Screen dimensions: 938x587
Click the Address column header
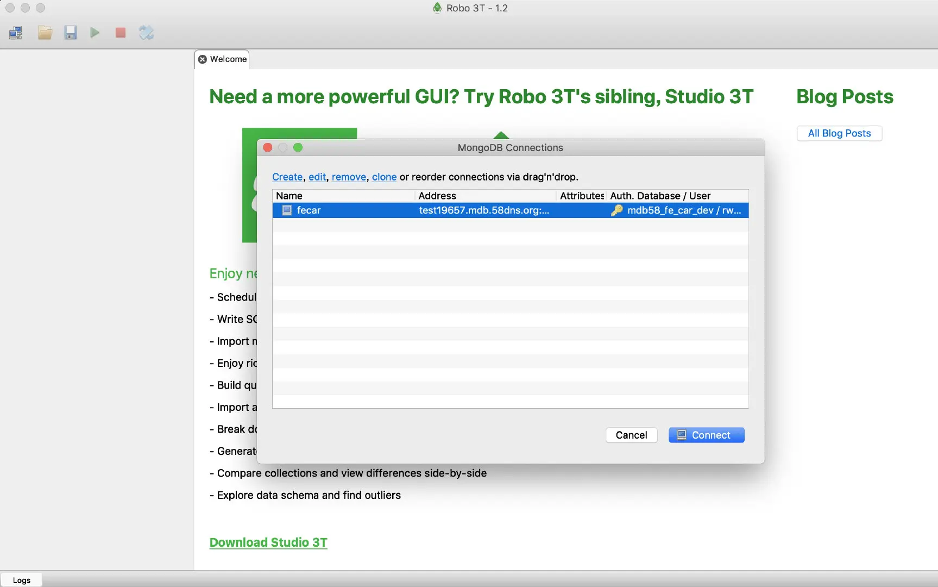coord(486,196)
